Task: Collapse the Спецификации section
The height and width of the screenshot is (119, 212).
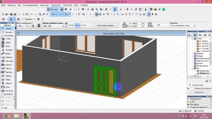Action: point(190,85)
